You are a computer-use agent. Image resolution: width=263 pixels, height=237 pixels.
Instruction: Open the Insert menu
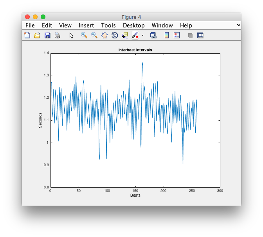coord(86,25)
